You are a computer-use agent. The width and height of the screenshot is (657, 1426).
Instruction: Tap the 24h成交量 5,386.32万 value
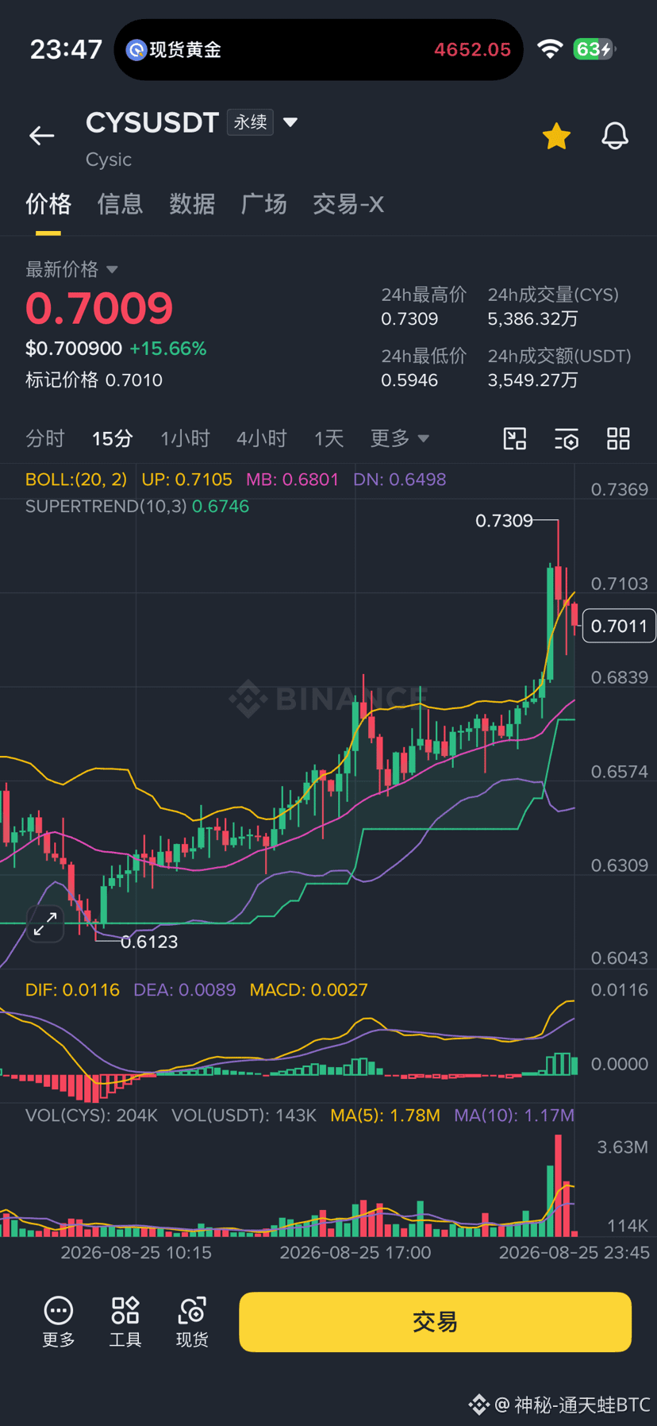[532, 319]
